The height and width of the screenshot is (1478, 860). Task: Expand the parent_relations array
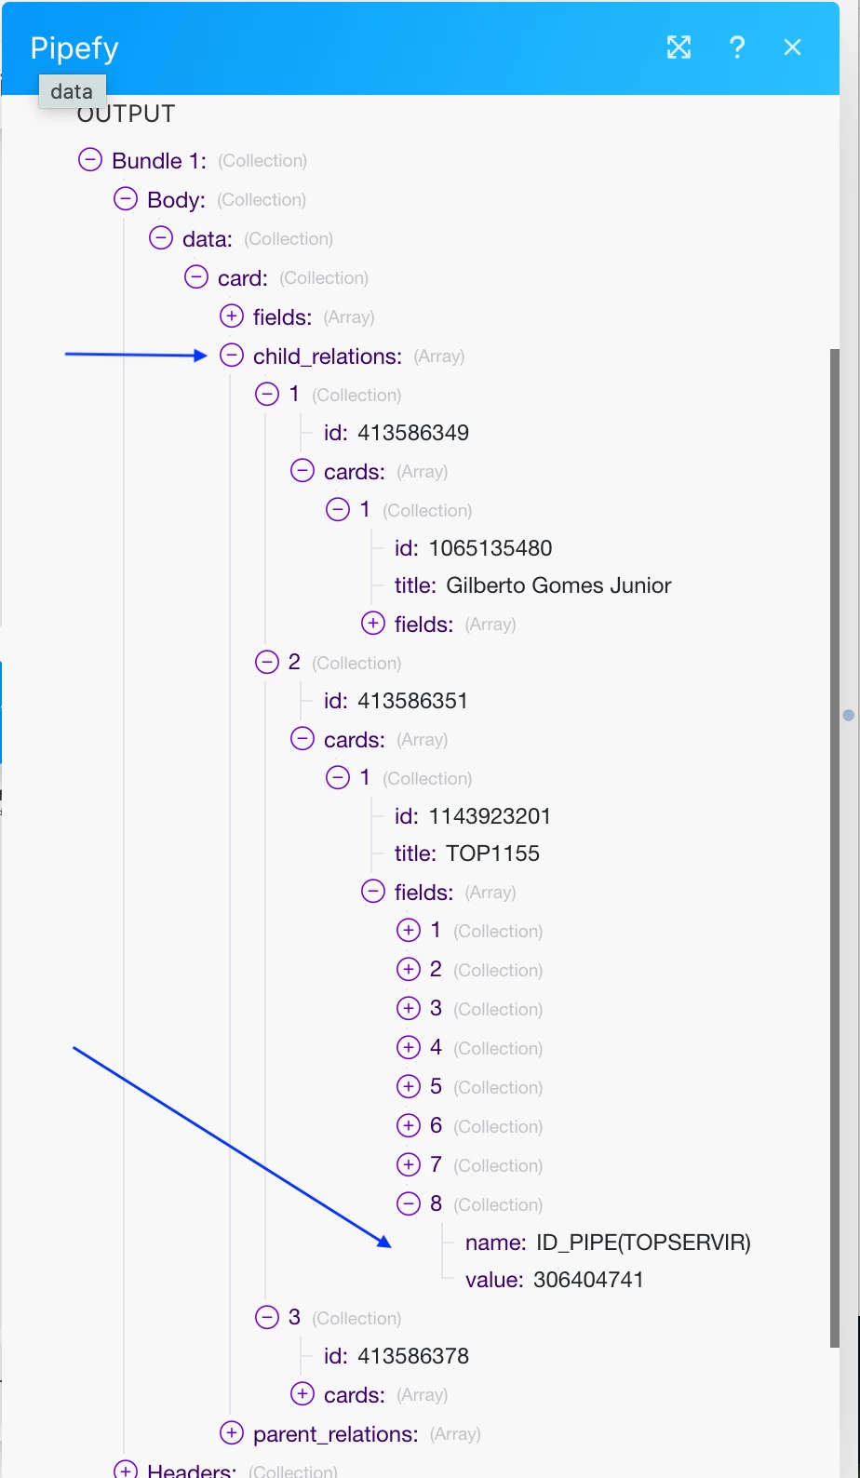pyautogui.click(x=232, y=1433)
